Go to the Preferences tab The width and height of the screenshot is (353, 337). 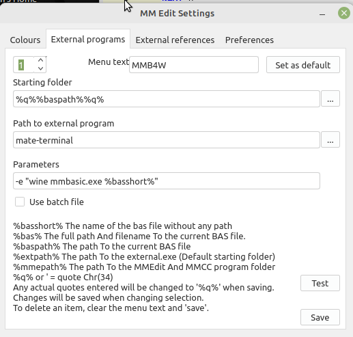(x=249, y=40)
